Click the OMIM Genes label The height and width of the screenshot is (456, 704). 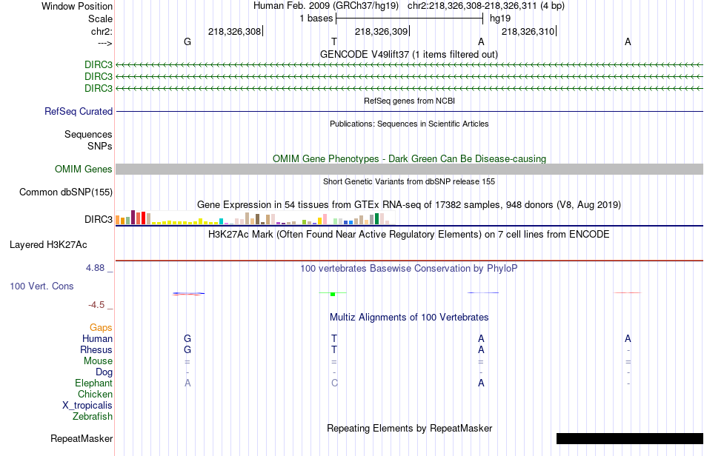tap(84, 169)
